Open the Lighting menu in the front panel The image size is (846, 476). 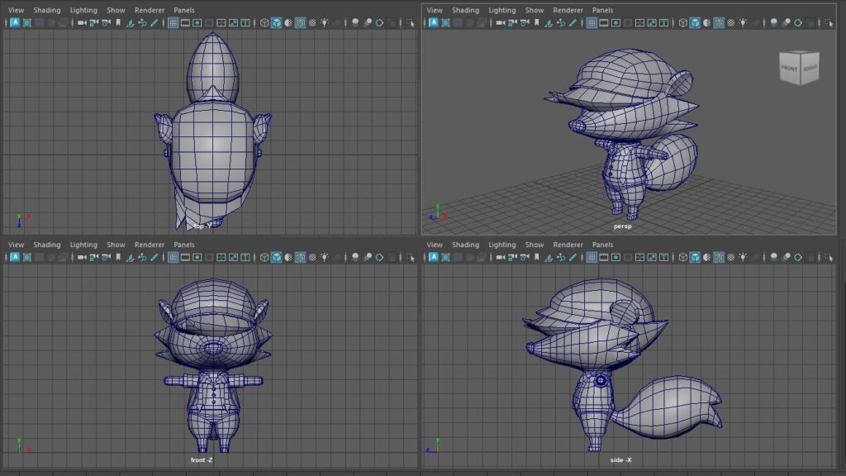83,245
